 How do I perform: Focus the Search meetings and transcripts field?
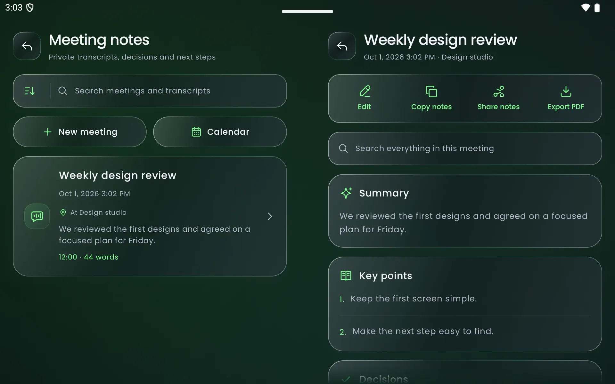tap(150, 91)
